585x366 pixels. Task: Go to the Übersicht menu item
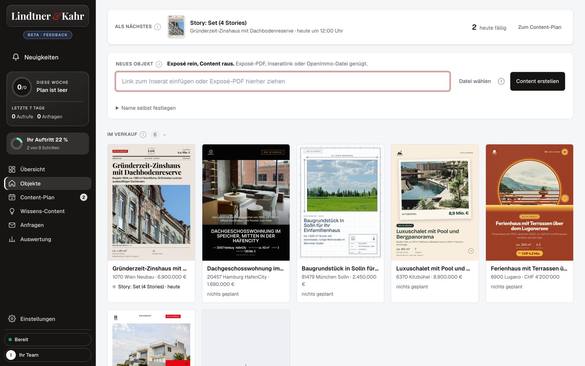point(48,169)
